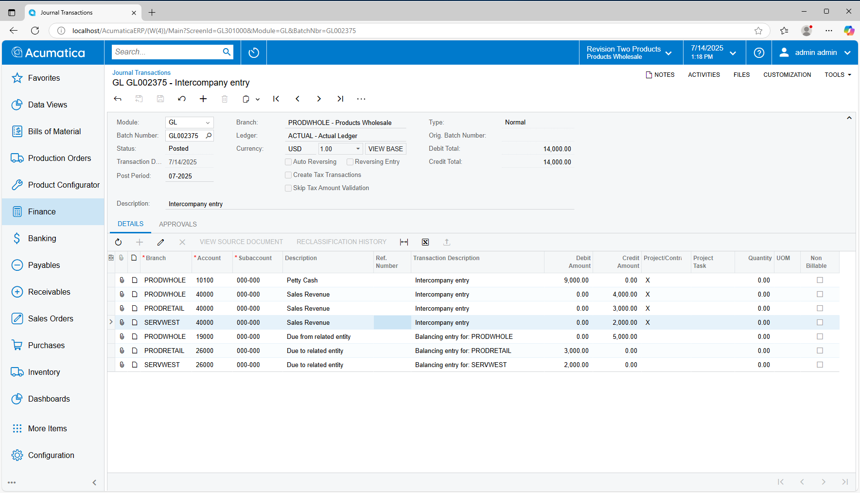Click the recent history clock icon
The height and width of the screenshot is (493, 860).
tap(254, 53)
